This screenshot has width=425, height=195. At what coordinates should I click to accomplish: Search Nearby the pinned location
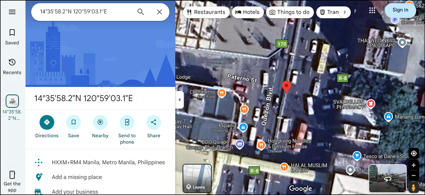coord(100,127)
